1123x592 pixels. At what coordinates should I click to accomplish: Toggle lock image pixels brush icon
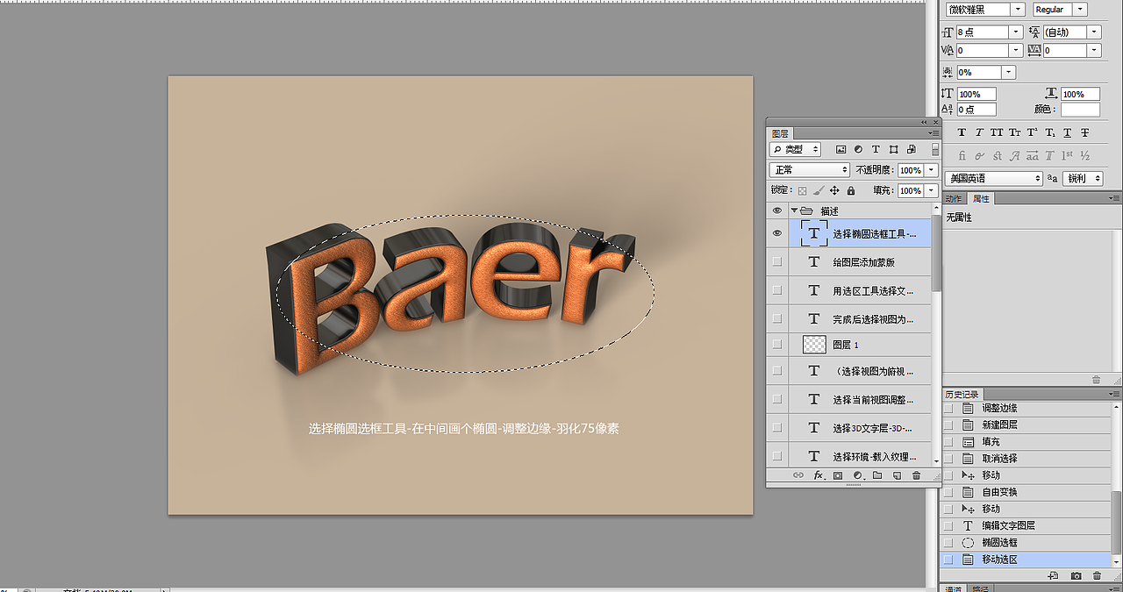point(818,190)
